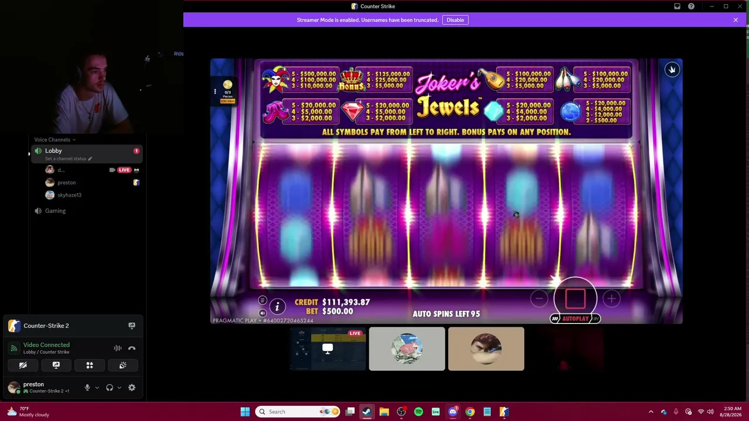
Task: Open the Discord inbox icon
Action: point(677,6)
